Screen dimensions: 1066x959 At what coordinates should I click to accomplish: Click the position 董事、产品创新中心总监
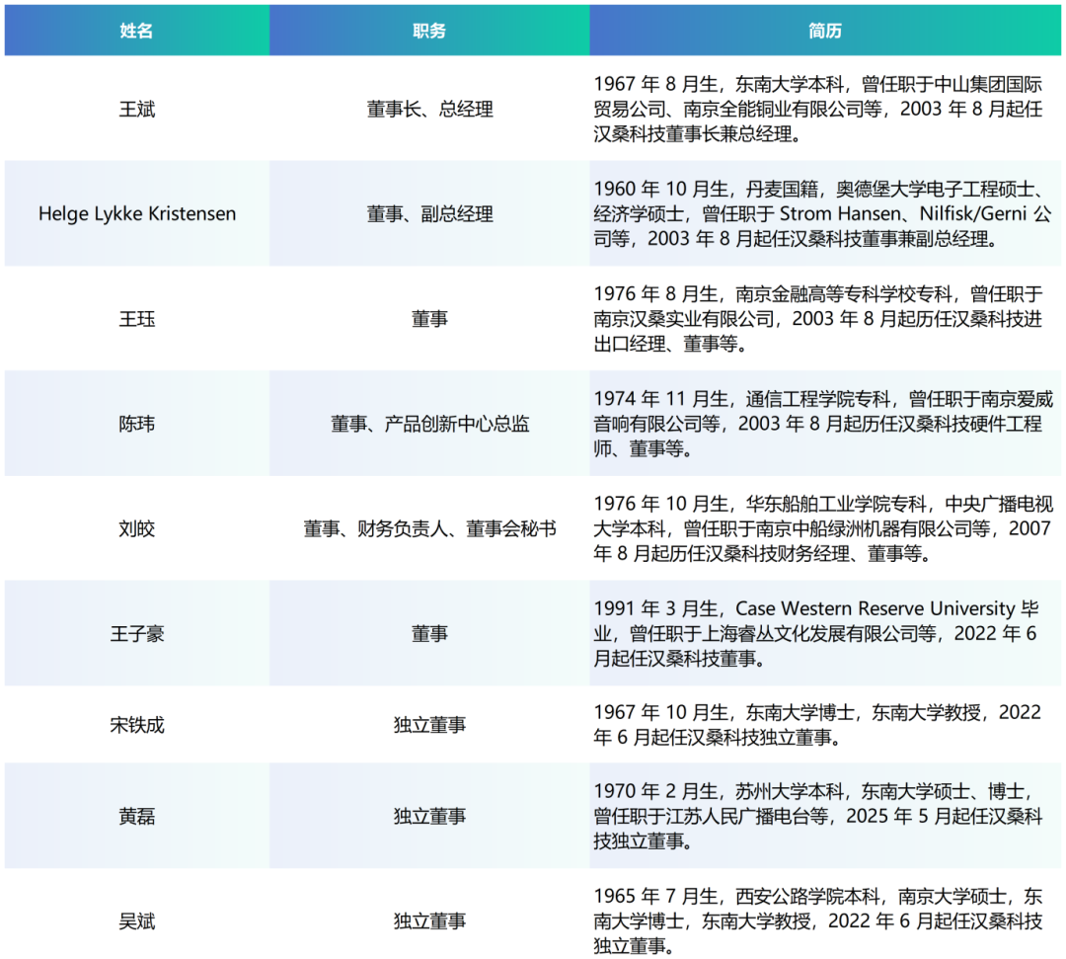[x=429, y=424]
